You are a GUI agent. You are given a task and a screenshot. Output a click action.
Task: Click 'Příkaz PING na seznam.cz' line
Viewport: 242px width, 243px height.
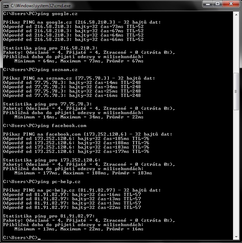click(x=79, y=78)
